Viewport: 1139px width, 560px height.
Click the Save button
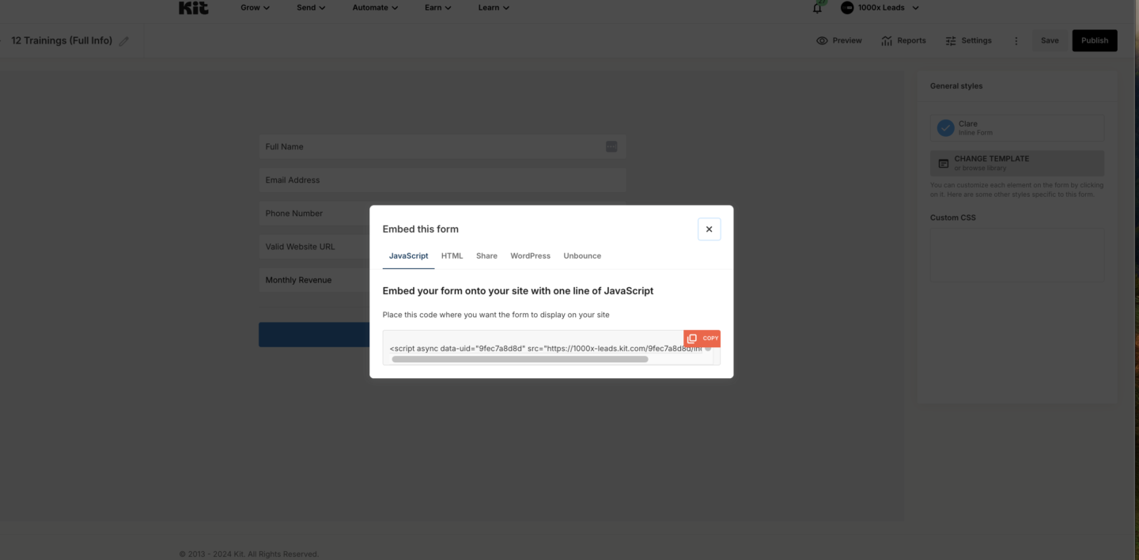tap(1050, 40)
